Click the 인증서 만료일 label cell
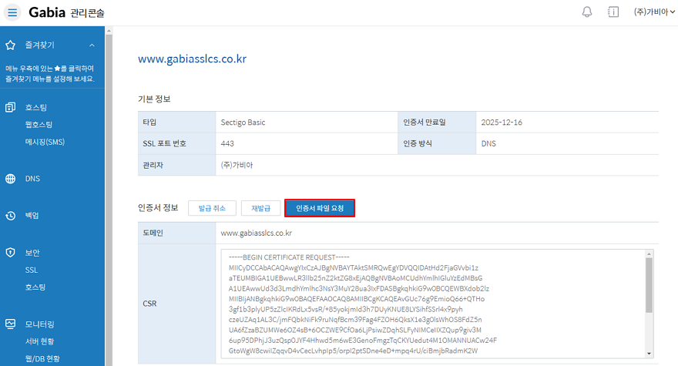 click(x=437, y=122)
